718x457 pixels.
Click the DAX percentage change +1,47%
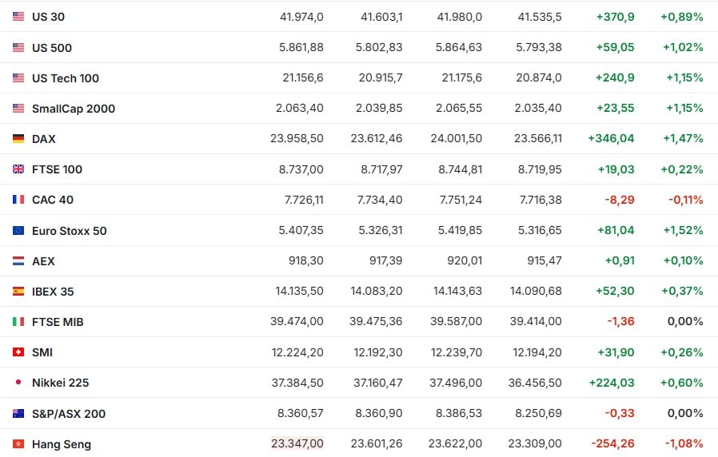[683, 138]
